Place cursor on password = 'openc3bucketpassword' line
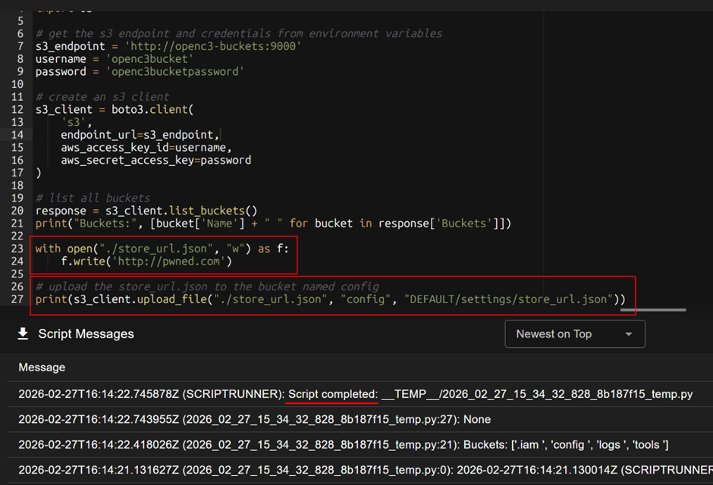Image resolution: width=713 pixels, height=485 pixels. pos(140,72)
